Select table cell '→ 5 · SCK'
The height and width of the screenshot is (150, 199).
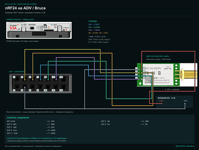coord(50,127)
